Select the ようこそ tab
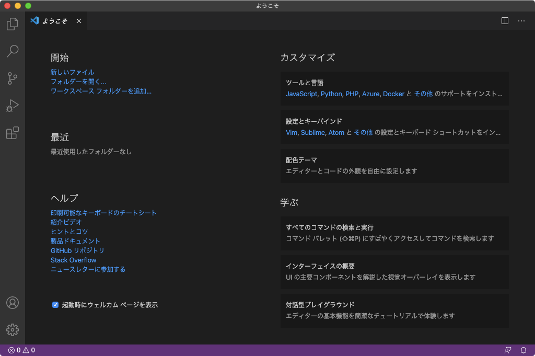The width and height of the screenshot is (535, 356). [55, 21]
